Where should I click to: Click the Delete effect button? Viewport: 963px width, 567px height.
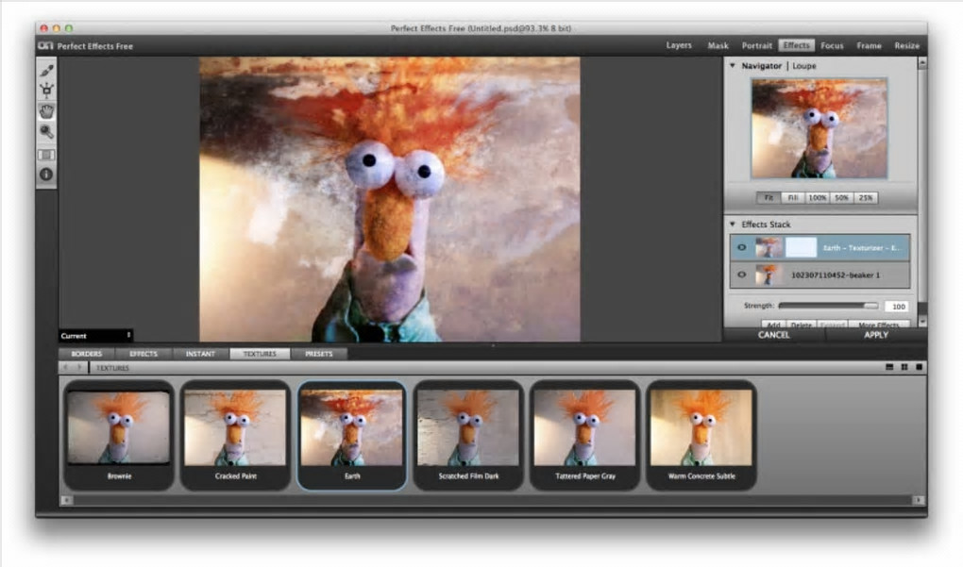point(801,325)
